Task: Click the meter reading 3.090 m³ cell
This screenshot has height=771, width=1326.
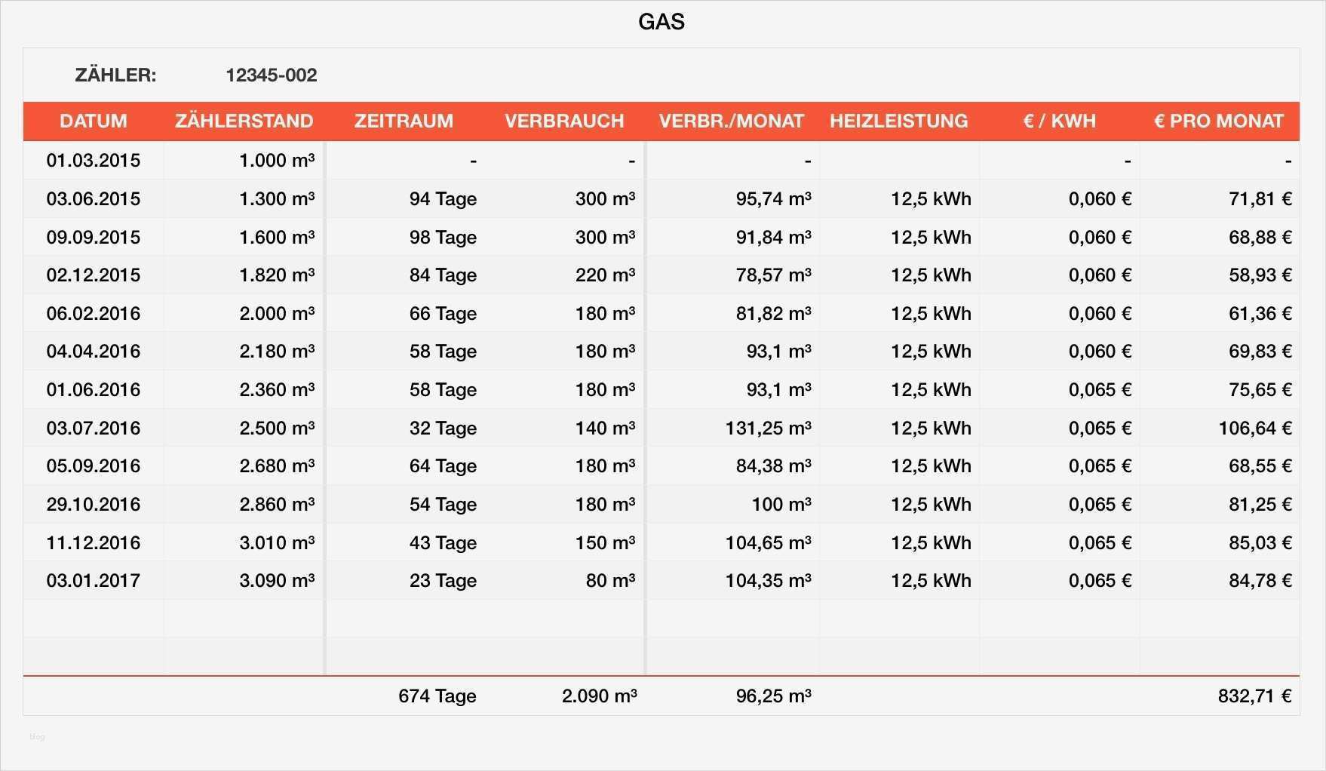Action: click(x=276, y=581)
